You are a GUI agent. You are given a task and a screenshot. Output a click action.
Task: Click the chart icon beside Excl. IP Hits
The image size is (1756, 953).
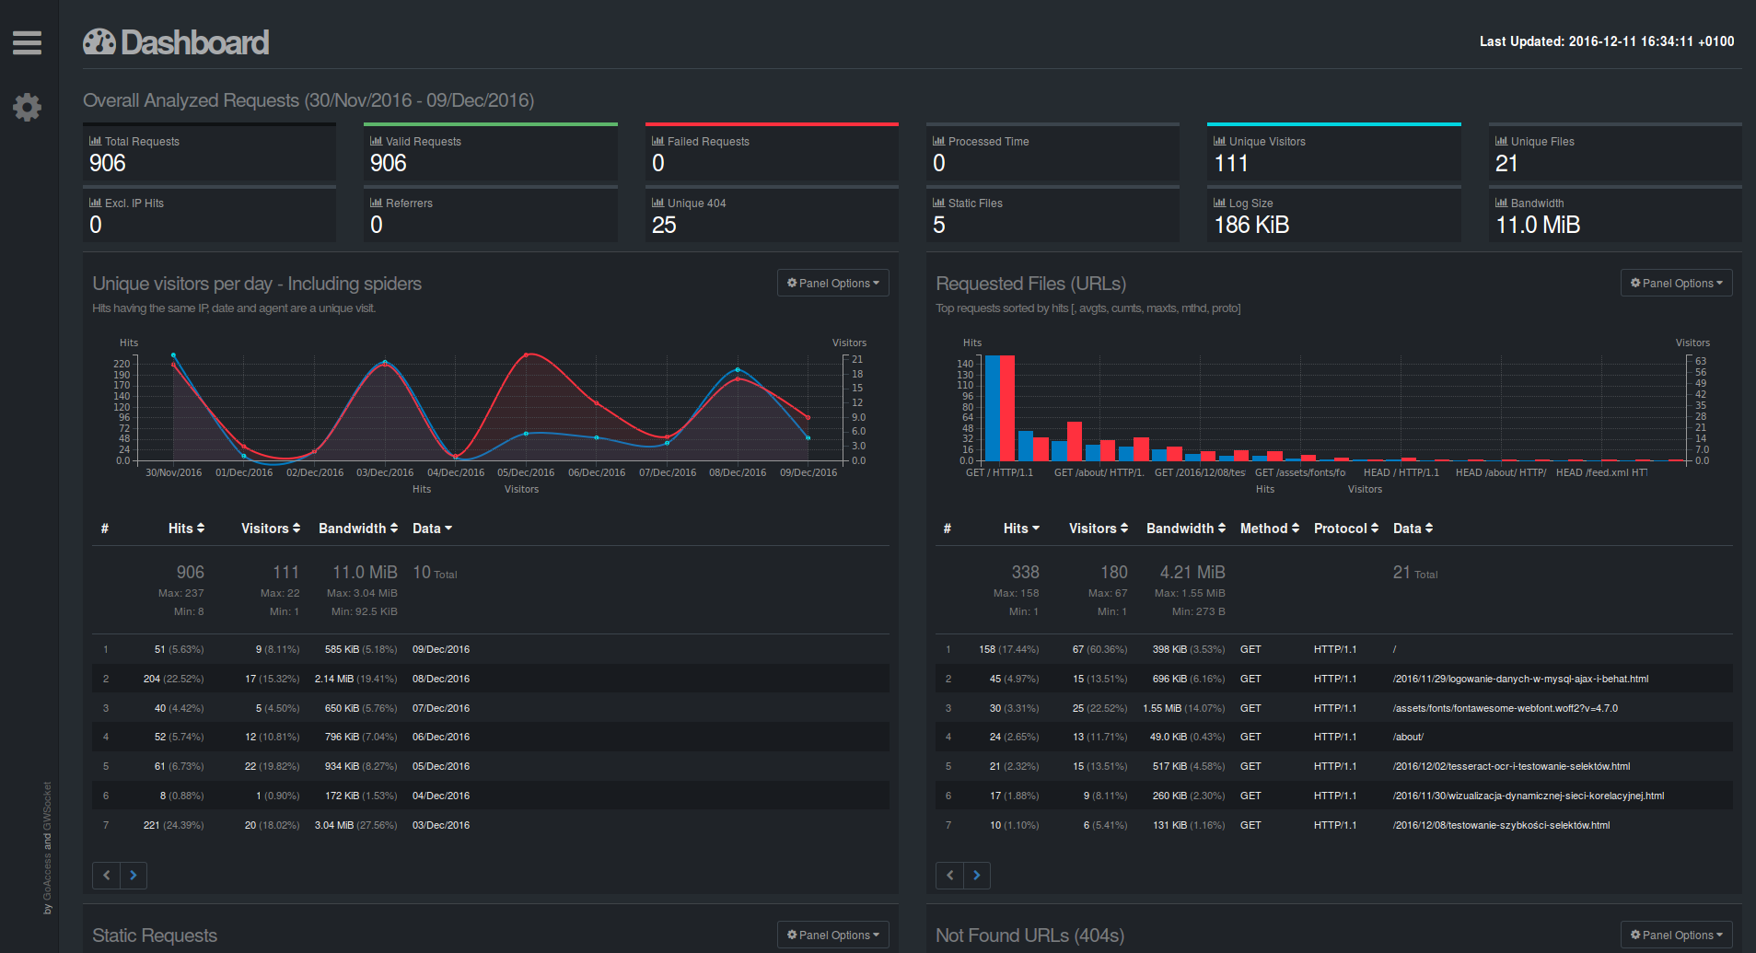[95, 203]
